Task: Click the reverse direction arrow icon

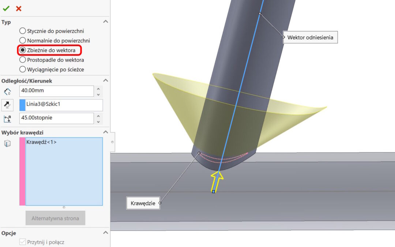Action: click(x=7, y=105)
